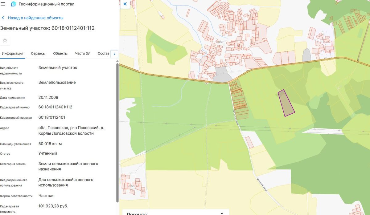Image resolution: width=370 pixels, height=215 pixels.
Task: Select the Объекты tab
Action: tap(60, 54)
